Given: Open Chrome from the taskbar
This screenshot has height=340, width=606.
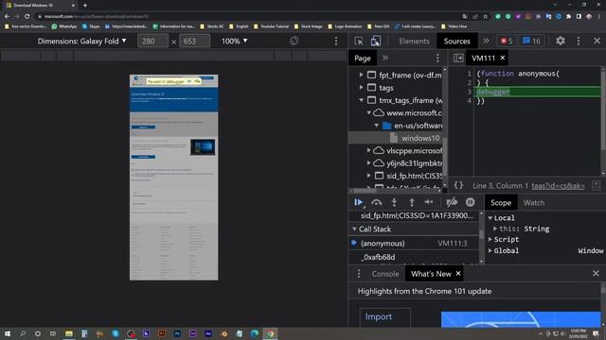Looking at the screenshot, I should click(270, 333).
